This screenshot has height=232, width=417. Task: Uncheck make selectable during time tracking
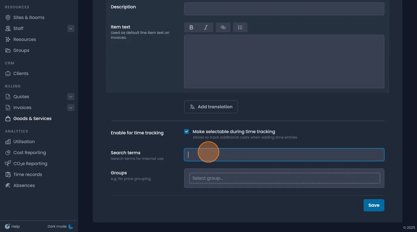click(x=186, y=131)
